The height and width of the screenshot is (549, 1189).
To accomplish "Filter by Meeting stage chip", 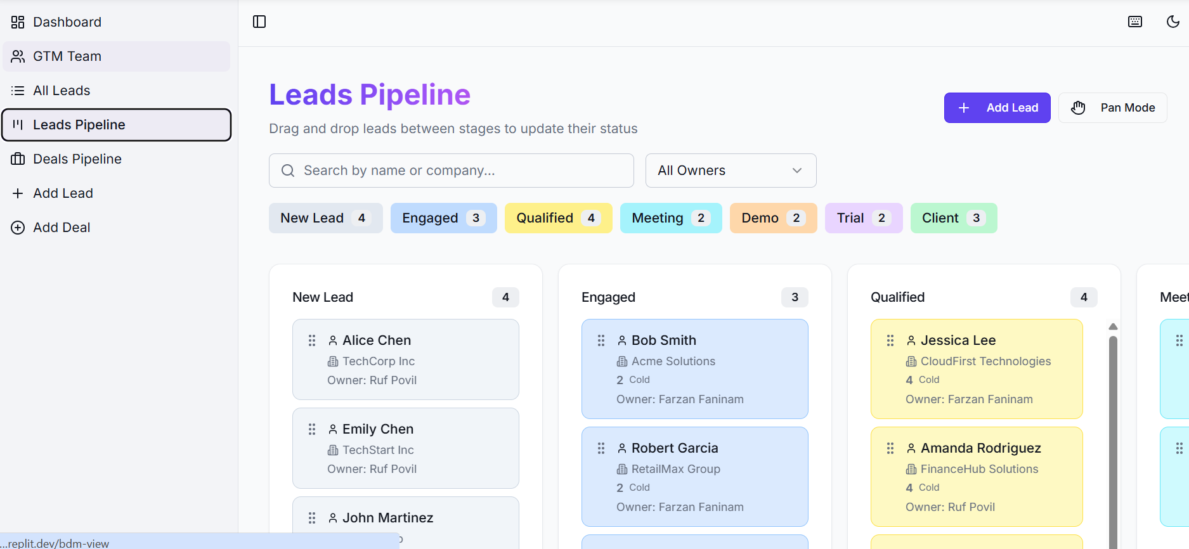I will click(671, 218).
